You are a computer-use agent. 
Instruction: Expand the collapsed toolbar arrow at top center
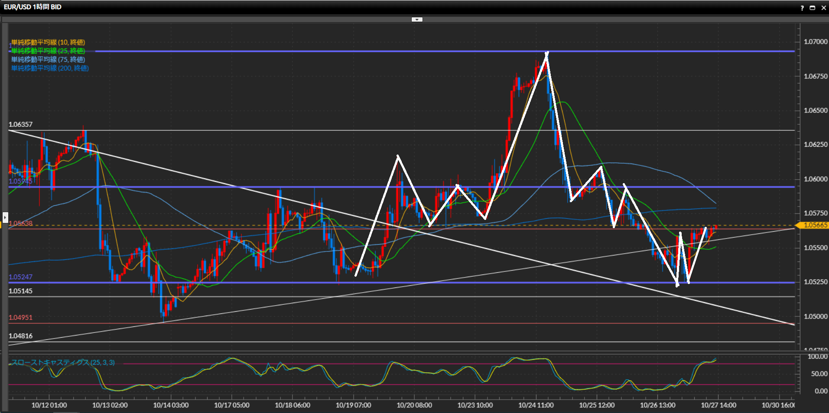click(417, 19)
